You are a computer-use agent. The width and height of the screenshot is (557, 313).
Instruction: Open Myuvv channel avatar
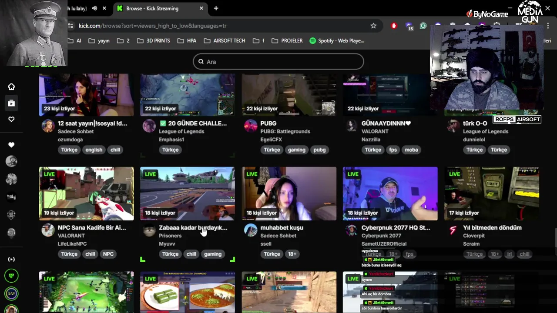click(149, 230)
